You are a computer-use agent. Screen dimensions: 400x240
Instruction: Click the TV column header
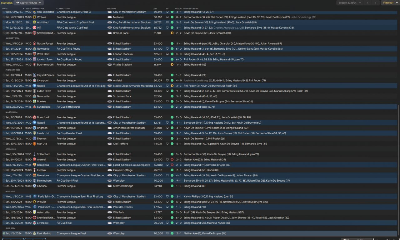point(167,8)
